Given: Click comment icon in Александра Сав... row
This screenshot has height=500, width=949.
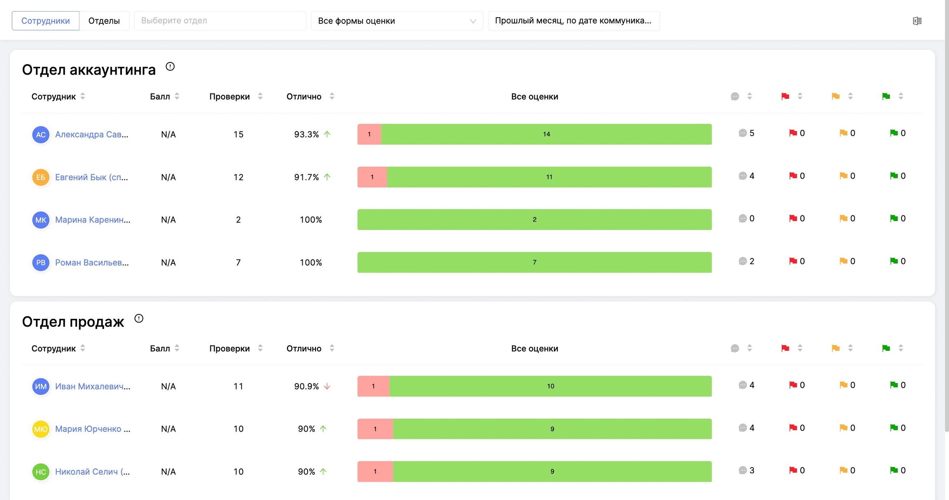Looking at the screenshot, I should coord(742,133).
